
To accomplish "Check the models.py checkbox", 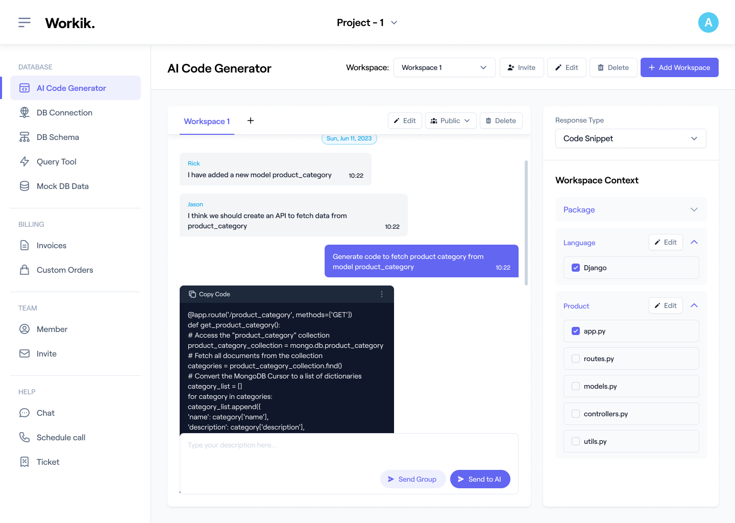I will tap(576, 386).
